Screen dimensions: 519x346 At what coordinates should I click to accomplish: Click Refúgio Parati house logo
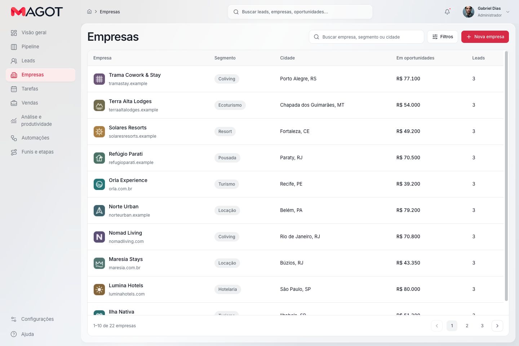coord(99,158)
